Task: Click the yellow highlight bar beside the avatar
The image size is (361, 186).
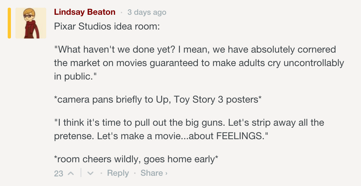Action: [x=9, y=23]
